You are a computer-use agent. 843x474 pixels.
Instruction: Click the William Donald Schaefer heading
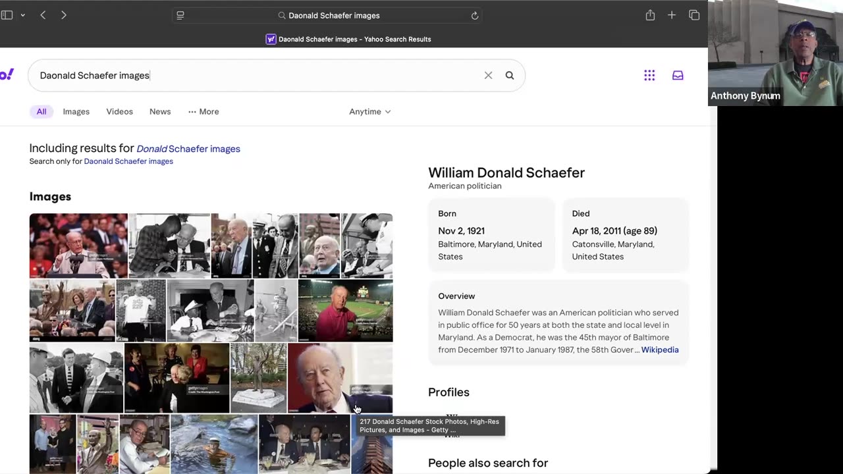coord(506,172)
